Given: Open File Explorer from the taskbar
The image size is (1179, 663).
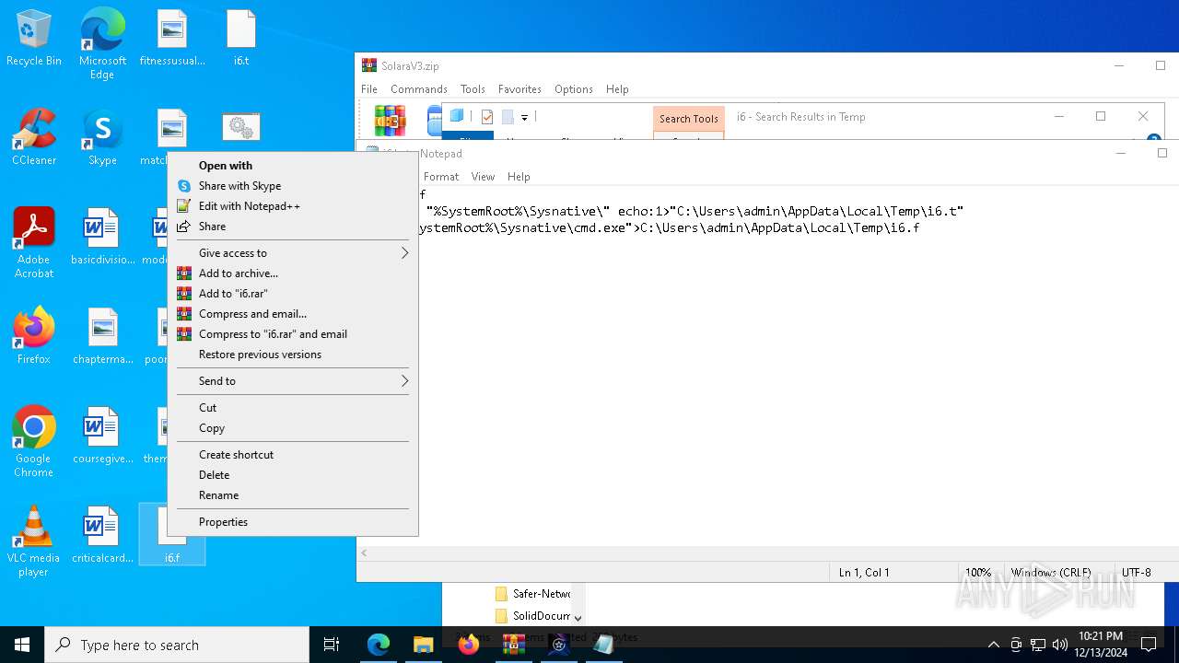Looking at the screenshot, I should [x=424, y=645].
